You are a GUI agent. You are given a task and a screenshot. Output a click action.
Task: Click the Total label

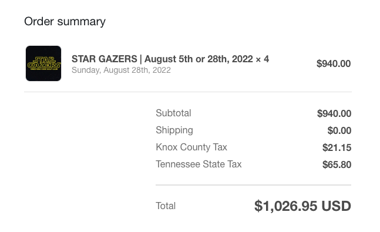pyautogui.click(x=166, y=206)
